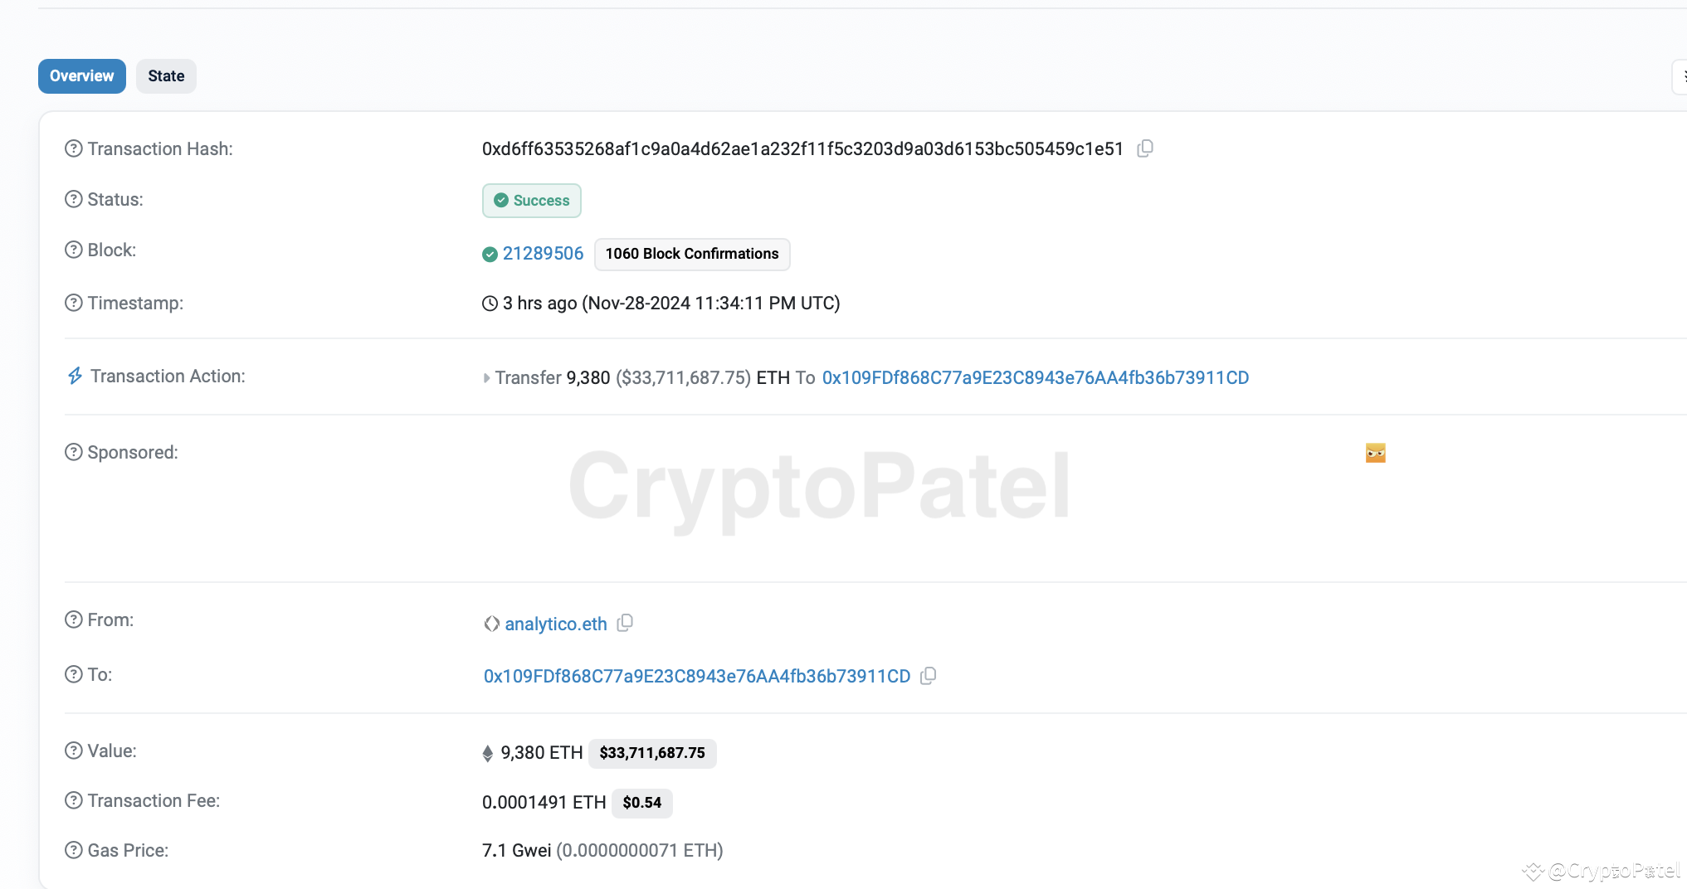Click the lightning icon beside Transaction Action
1687x889 pixels.
[x=74, y=376]
